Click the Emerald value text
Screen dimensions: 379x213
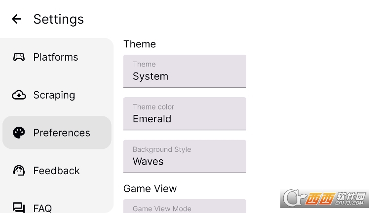point(152,119)
